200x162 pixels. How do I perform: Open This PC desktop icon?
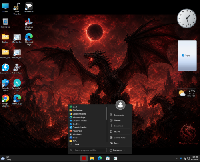tap(6, 8)
